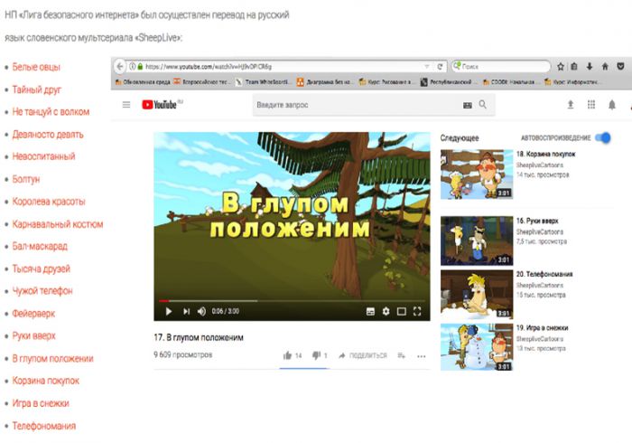Open the Бал-маскарад link
The image size is (632, 443).
(x=40, y=246)
